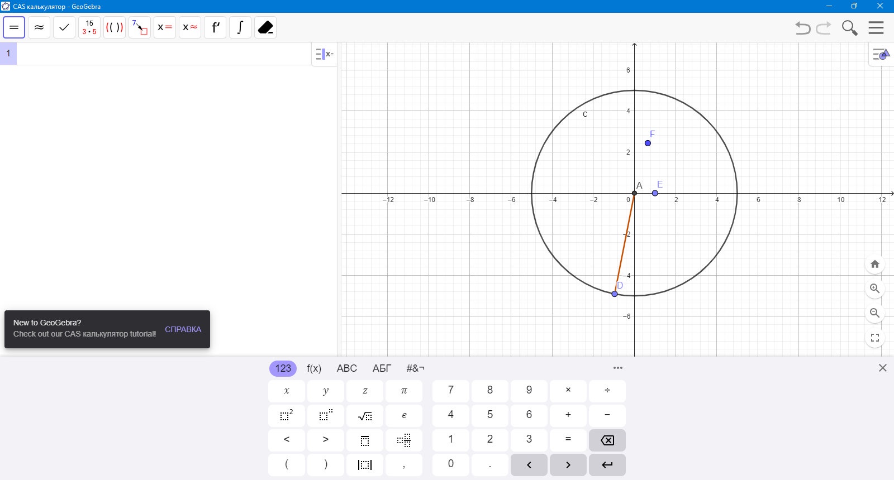Toggle the graphics view style bar

[x=881, y=54]
